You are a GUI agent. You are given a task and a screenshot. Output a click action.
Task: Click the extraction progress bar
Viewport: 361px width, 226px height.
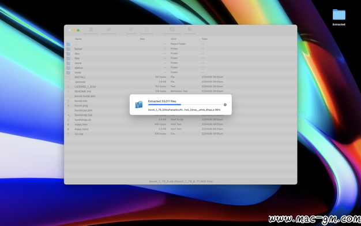tap(185, 105)
